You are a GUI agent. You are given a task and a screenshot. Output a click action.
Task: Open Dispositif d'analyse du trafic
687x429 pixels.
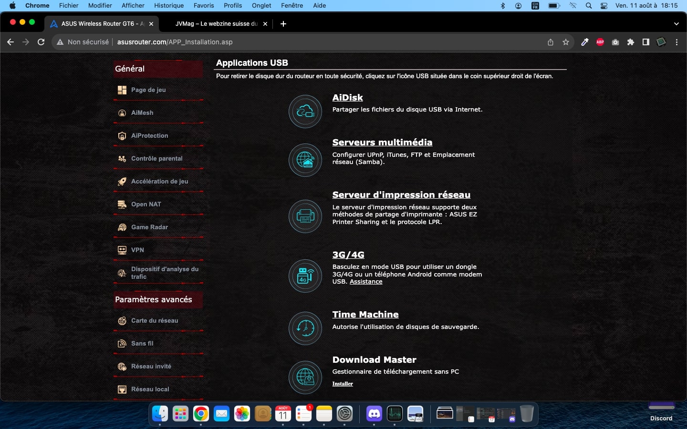pos(158,273)
